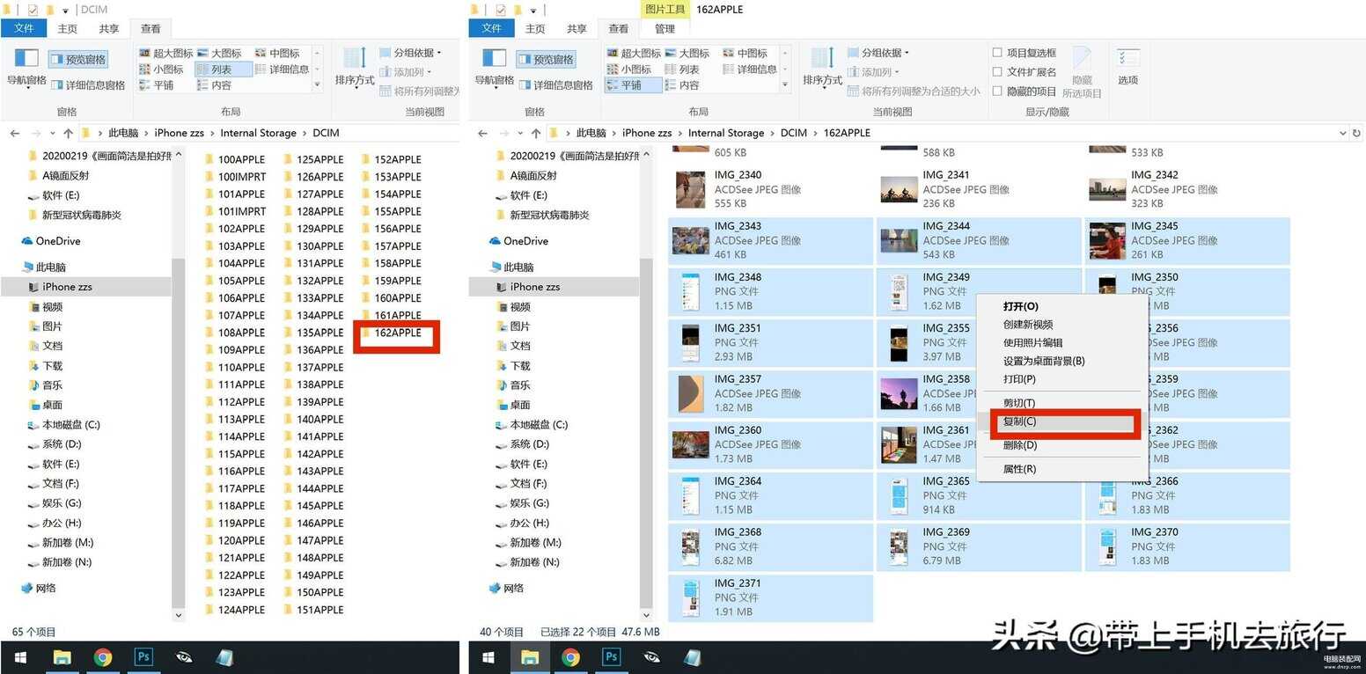
Task: Click DCIM breadcrumb in 162APPLE window
Action: [x=793, y=133]
